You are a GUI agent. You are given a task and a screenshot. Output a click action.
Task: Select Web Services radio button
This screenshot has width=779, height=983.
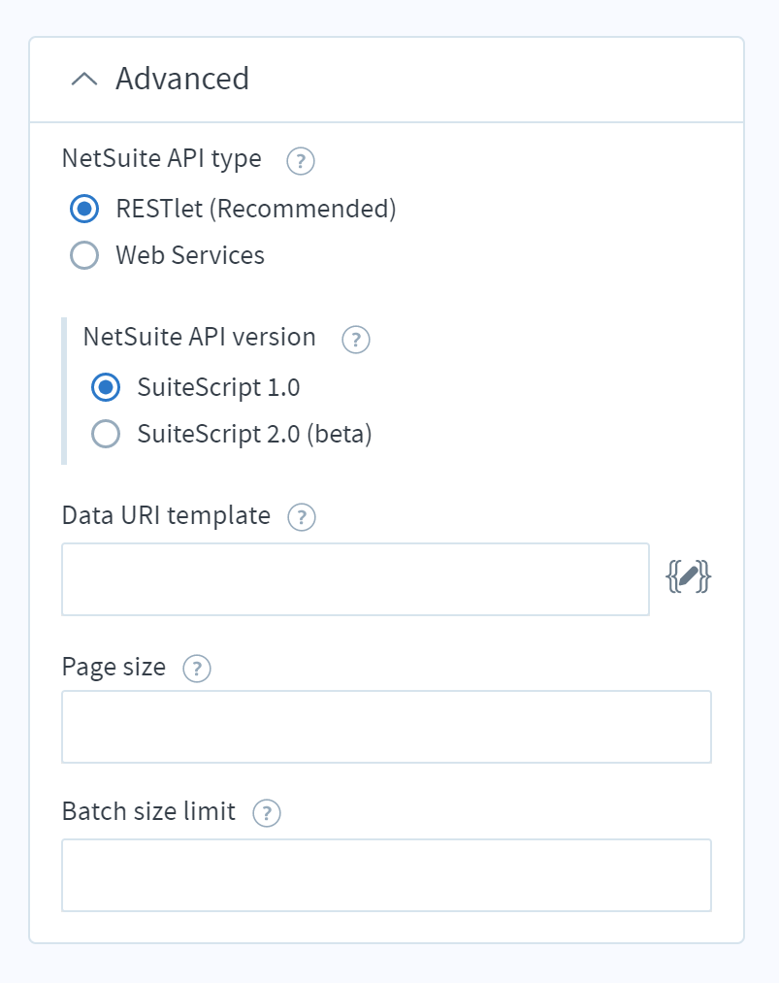coord(84,255)
